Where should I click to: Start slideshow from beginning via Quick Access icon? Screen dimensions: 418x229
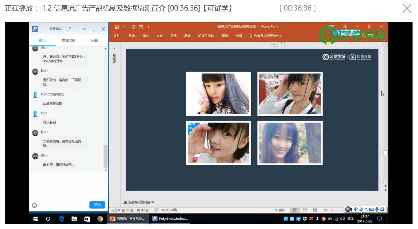click(x=142, y=27)
